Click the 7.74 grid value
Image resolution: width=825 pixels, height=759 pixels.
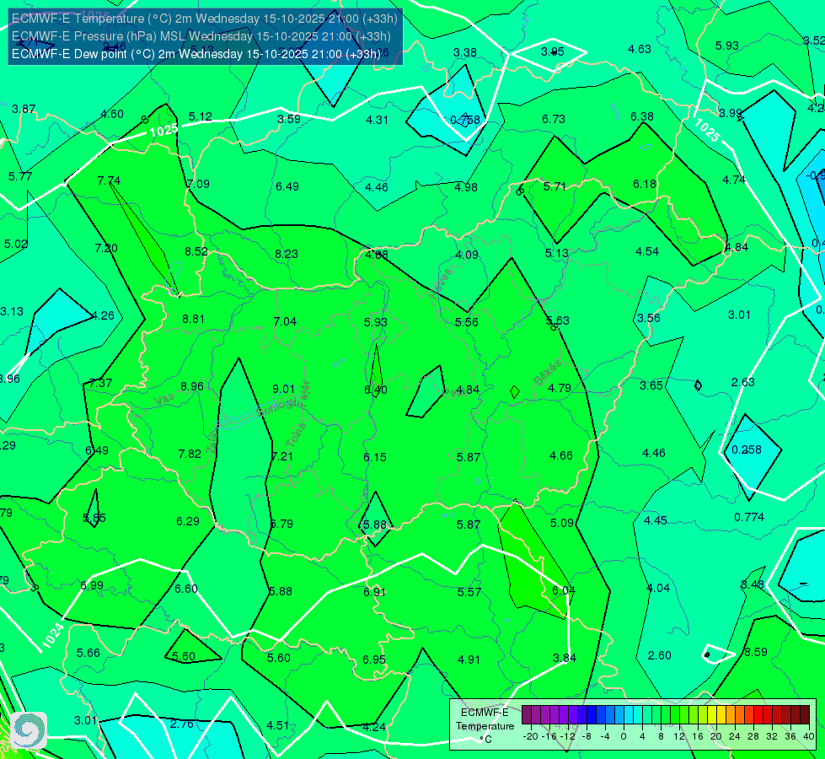tap(109, 180)
